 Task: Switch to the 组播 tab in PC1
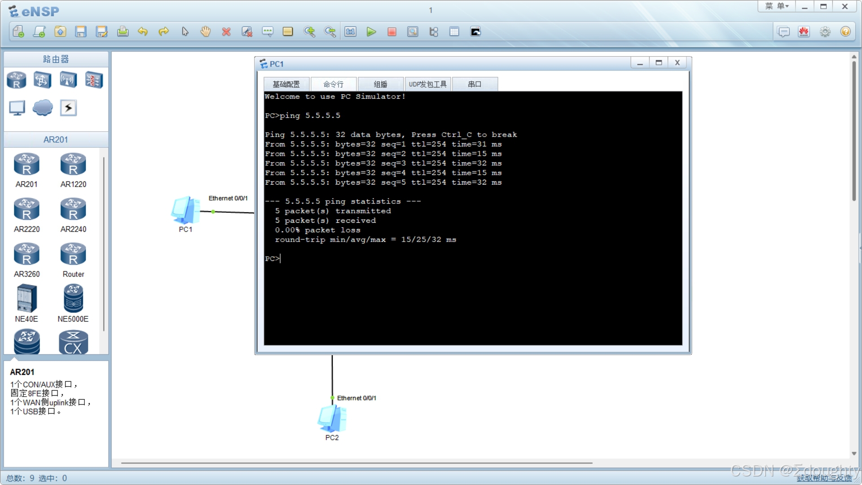pos(381,84)
